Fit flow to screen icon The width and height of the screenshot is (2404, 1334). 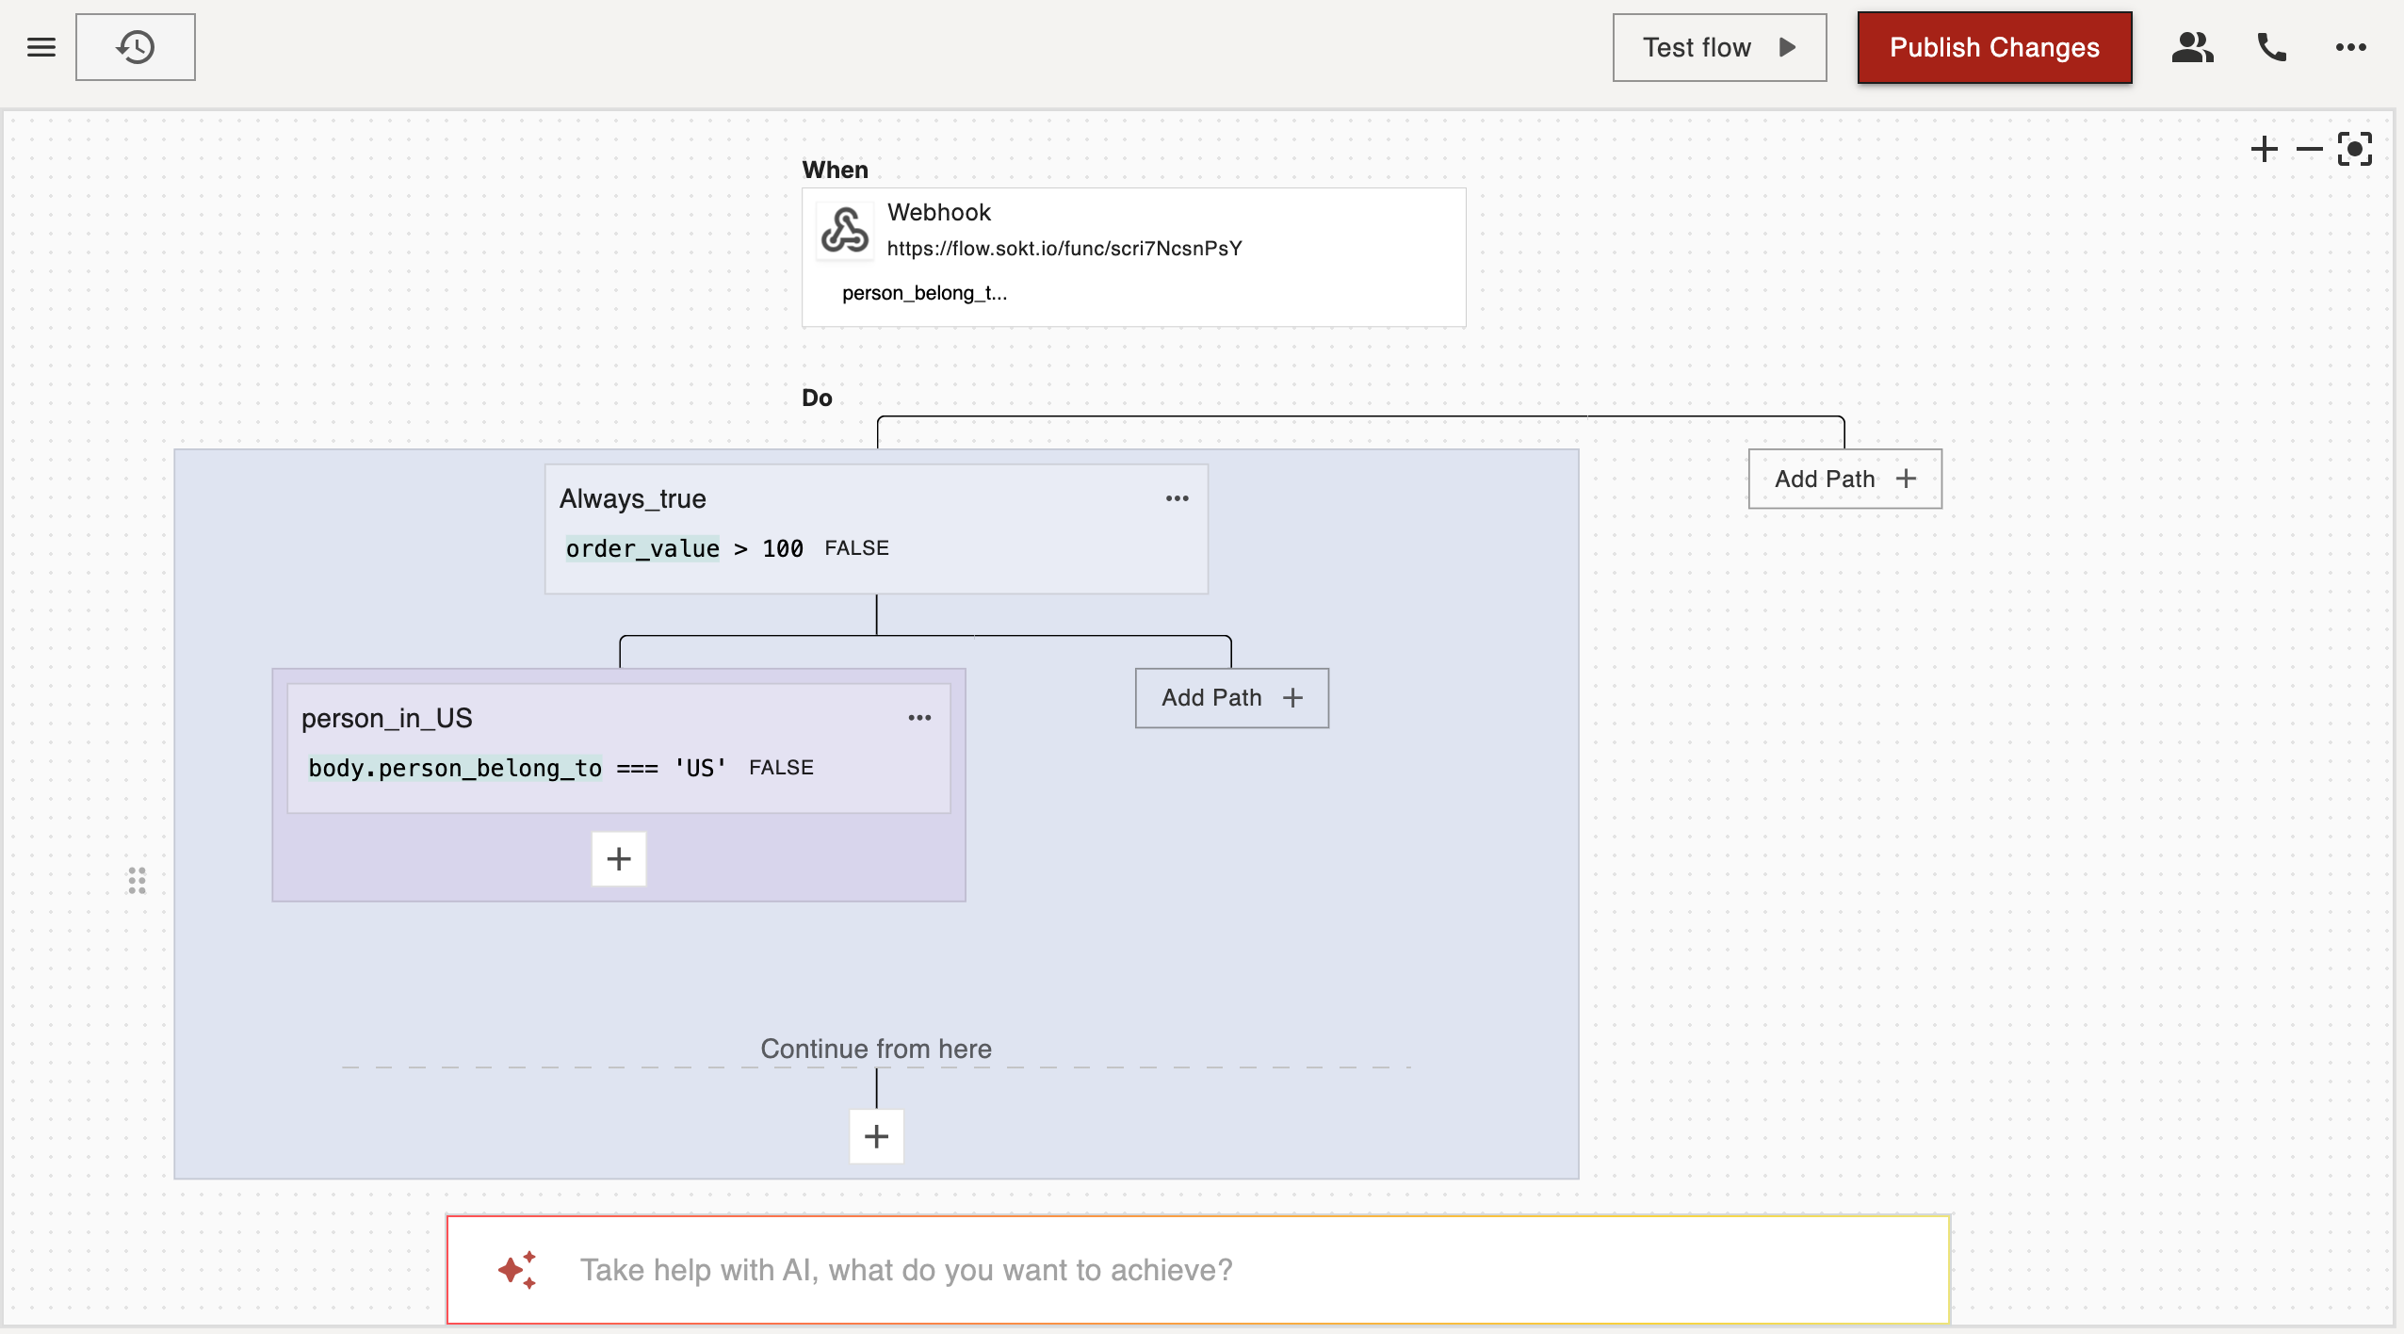point(2354,149)
